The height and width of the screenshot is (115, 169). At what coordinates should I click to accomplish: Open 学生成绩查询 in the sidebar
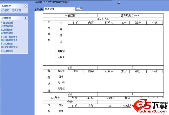point(7,44)
